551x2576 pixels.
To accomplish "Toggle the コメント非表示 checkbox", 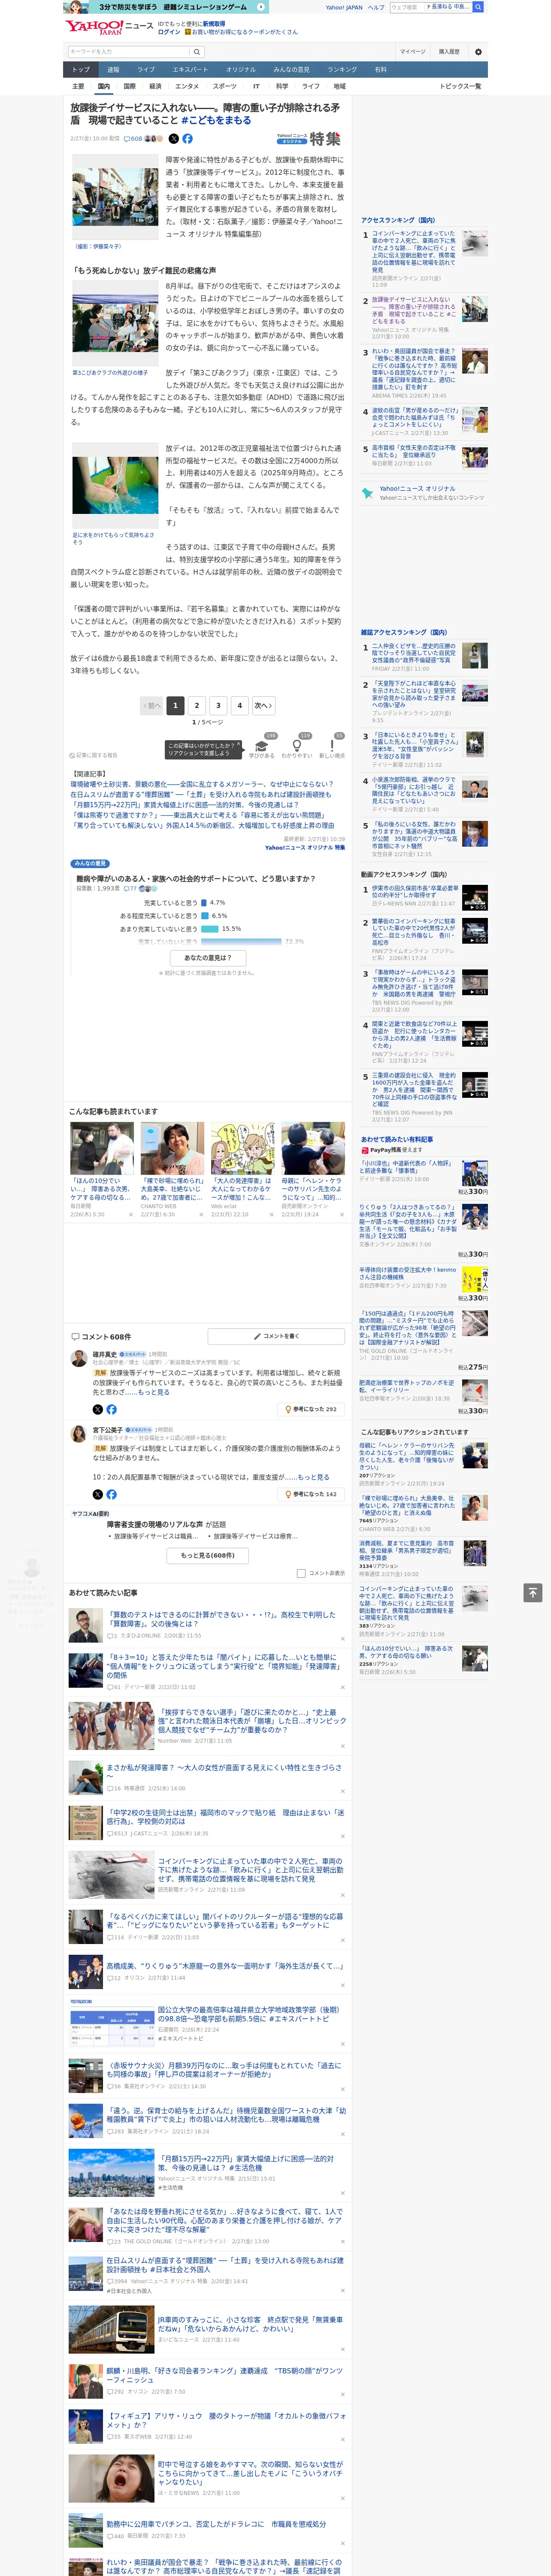I will [301, 1573].
